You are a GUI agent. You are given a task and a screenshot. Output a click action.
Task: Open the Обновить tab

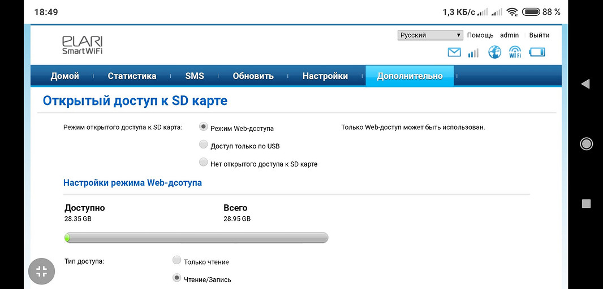(x=253, y=76)
